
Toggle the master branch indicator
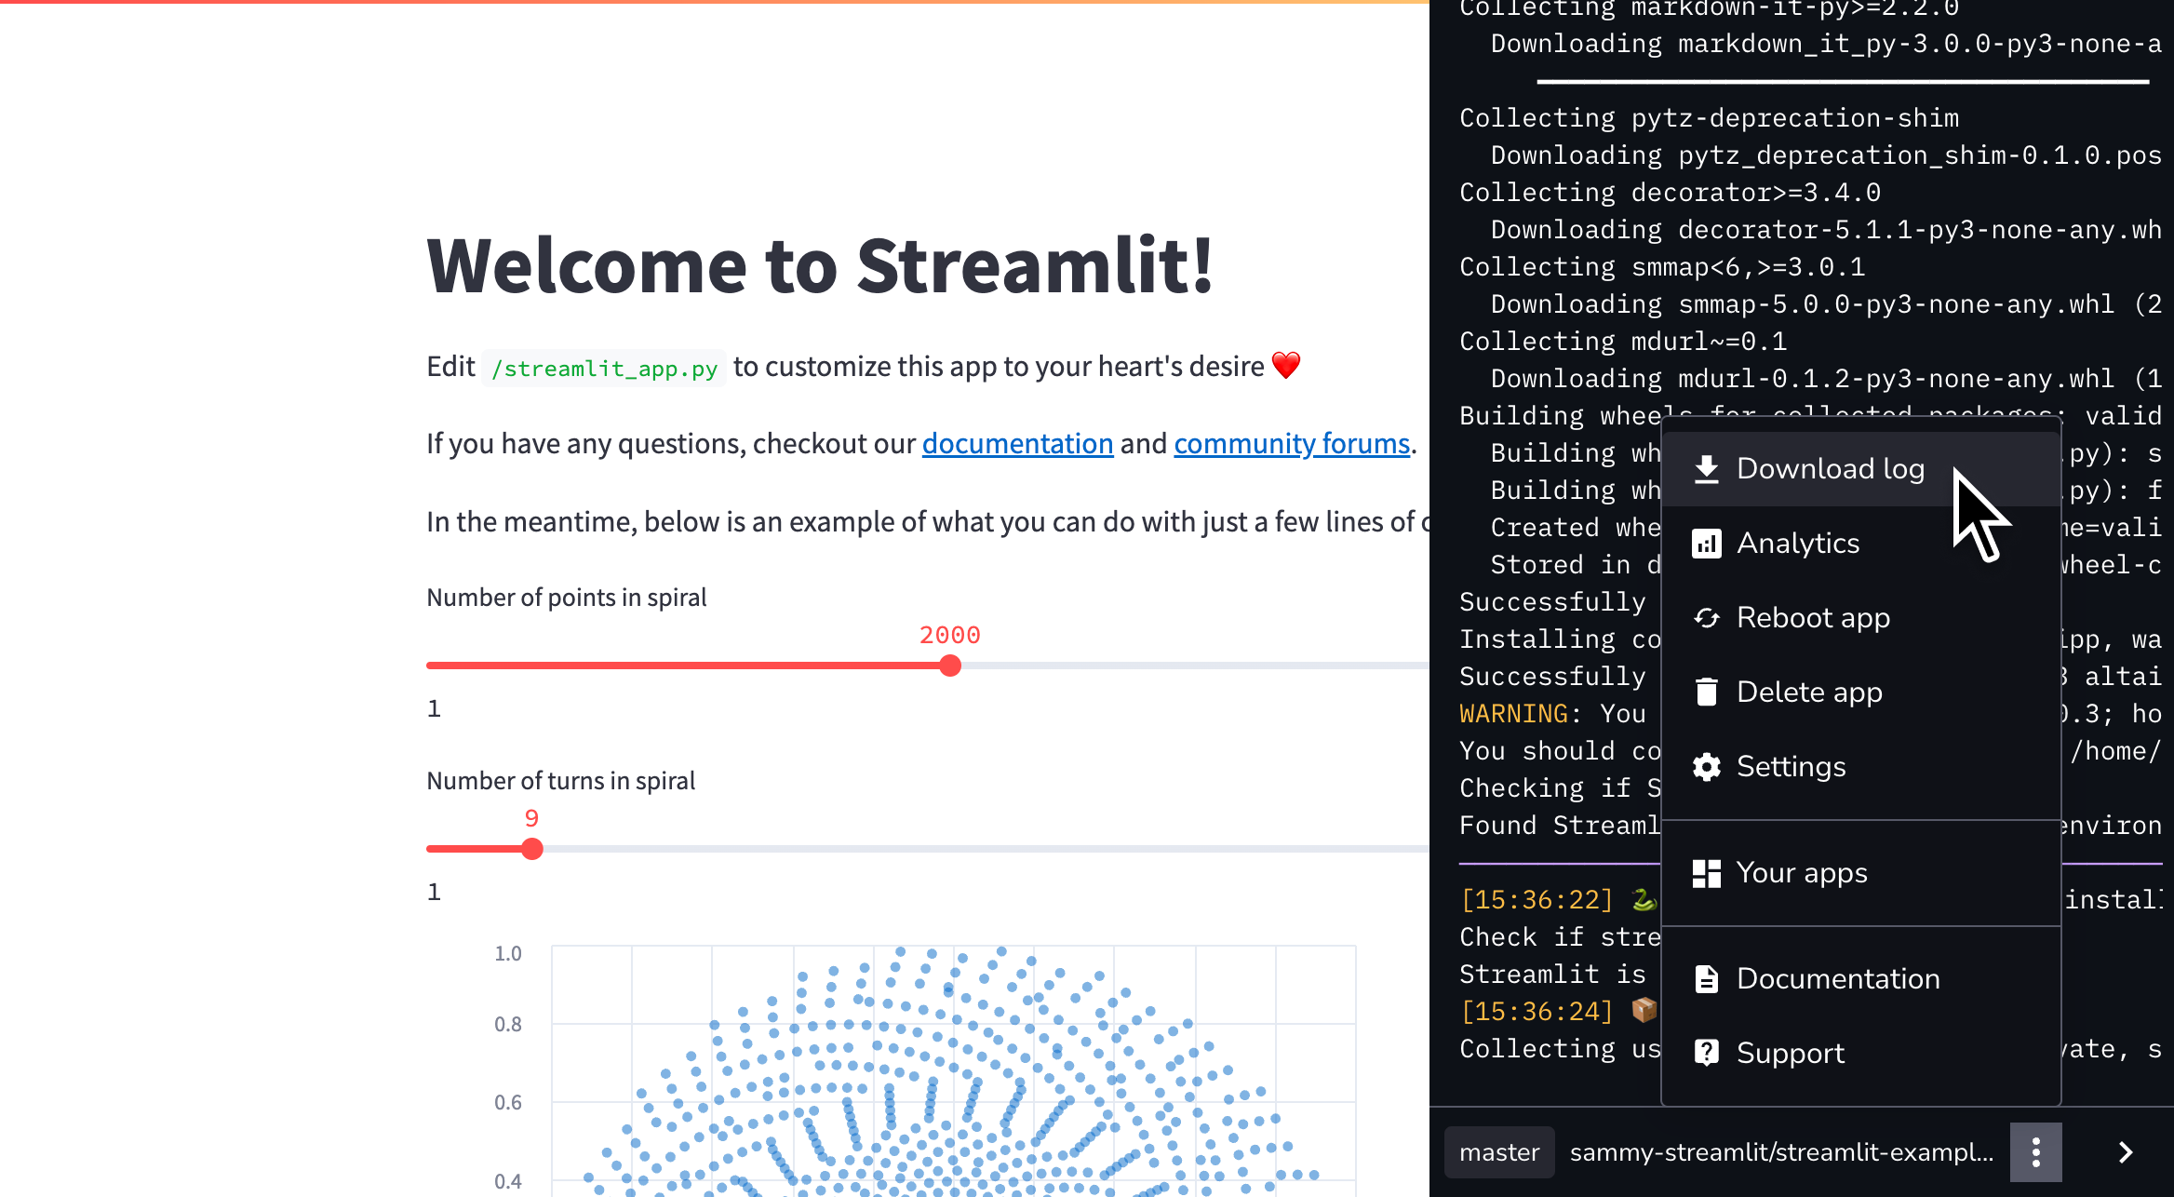[1497, 1151]
